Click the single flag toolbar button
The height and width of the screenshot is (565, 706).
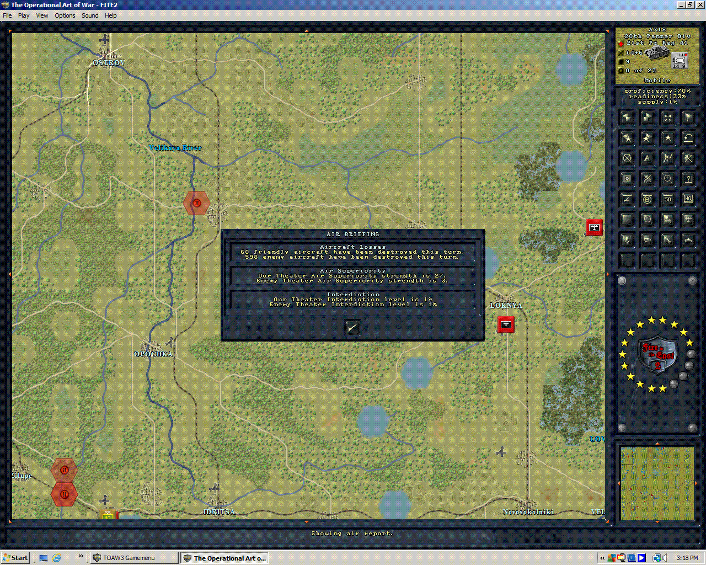click(x=688, y=118)
